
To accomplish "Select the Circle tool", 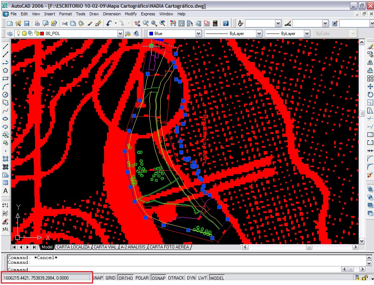I will [5, 95].
